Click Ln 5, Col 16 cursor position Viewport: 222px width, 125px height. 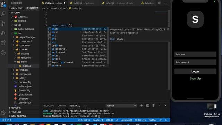(84, 120)
